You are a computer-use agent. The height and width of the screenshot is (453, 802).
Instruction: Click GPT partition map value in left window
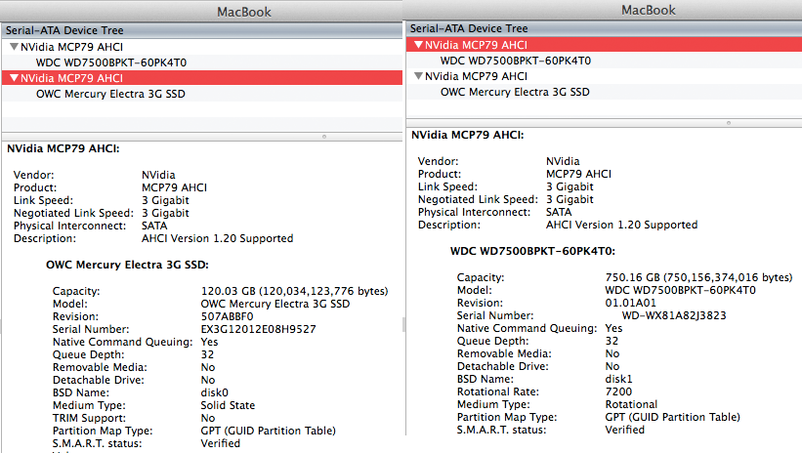tap(268, 431)
